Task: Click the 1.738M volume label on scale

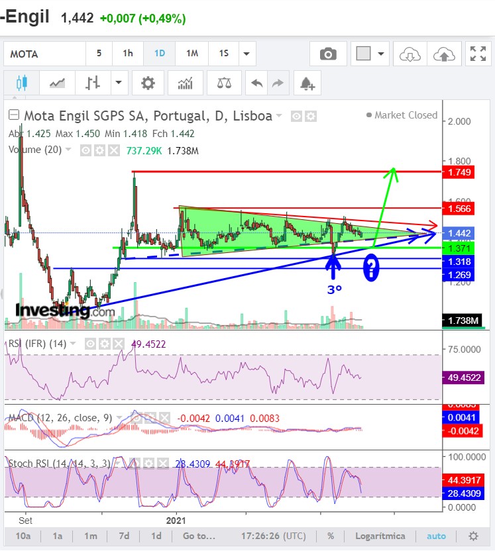Action: [x=463, y=320]
